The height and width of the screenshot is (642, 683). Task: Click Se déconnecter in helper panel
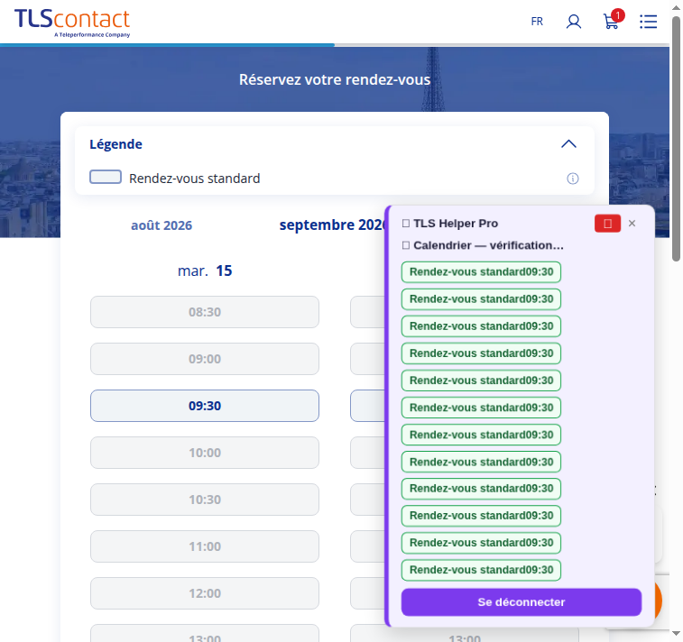521,602
